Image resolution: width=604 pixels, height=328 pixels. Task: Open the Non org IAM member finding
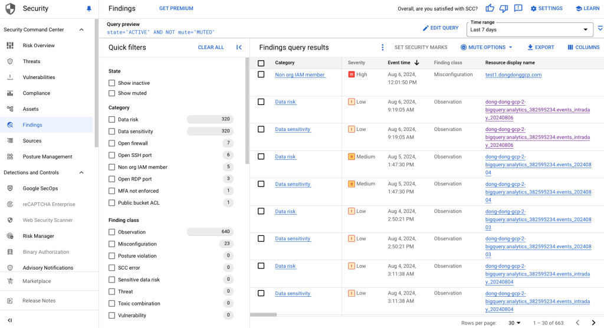coord(300,75)
